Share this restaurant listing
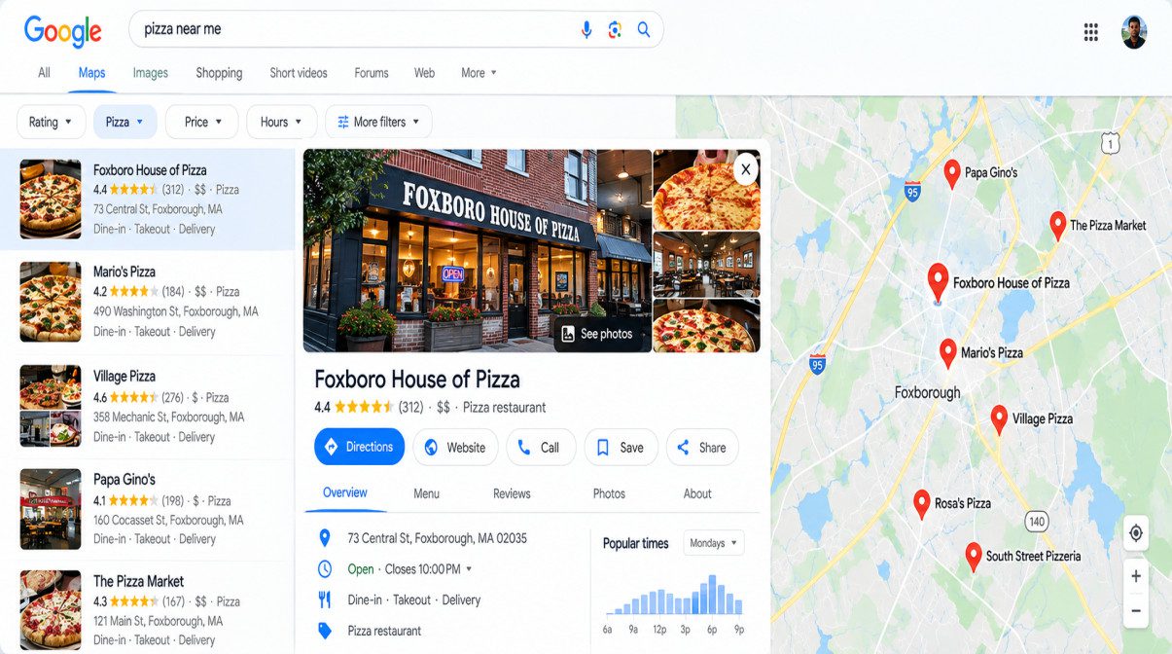Image resolution: width=1172 pixels, height=654 pixels. click(702, 448)
